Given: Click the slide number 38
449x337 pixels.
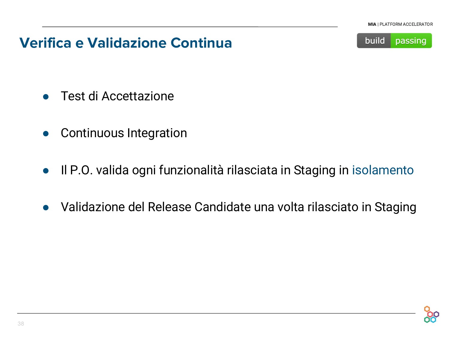Looking at the screenshot, I should pyautogui.click(x=21, y=324).
